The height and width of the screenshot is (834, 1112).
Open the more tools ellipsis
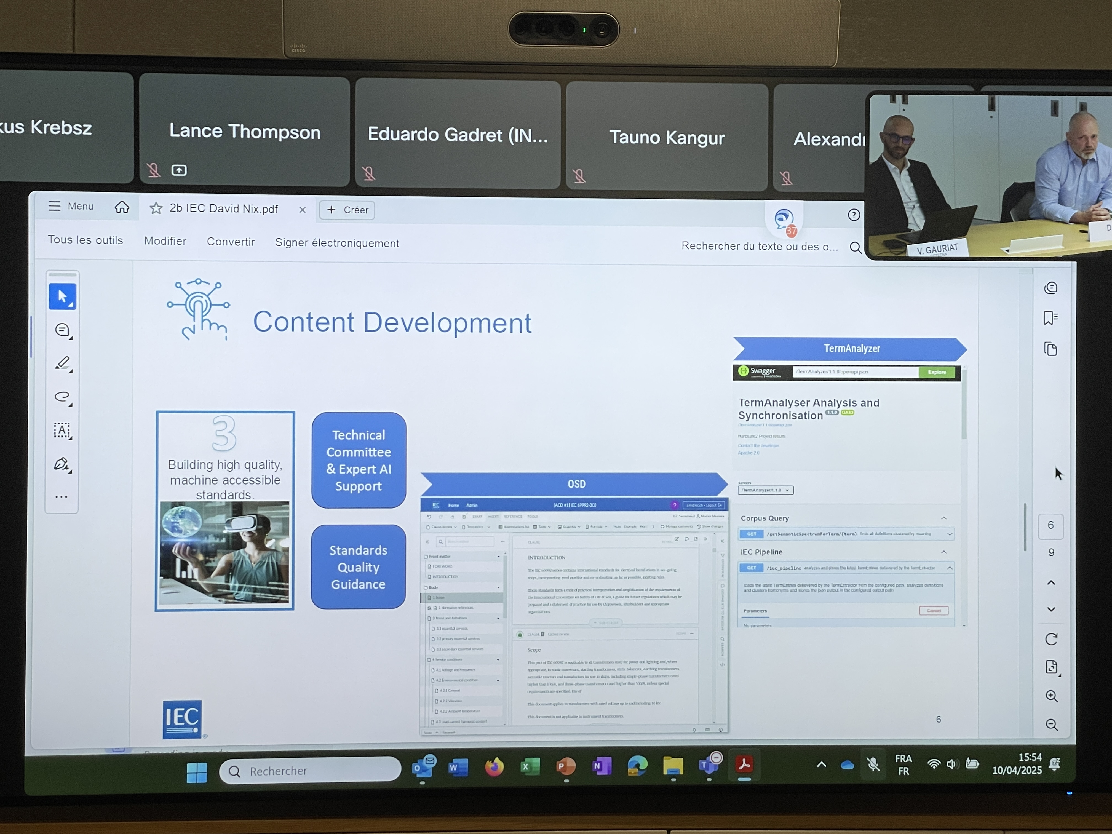click(61, 497)
